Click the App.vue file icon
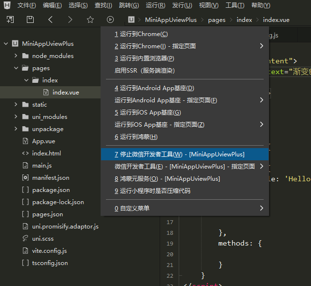 click(x=25, y=141)
